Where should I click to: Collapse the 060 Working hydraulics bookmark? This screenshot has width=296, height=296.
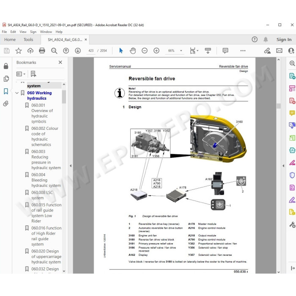pyautogui.click(x=17, y=93)
